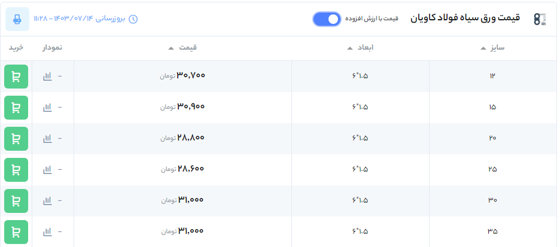Image resolution: width=560 pixels, height=247 pixels.
Task: View the price chart for size 30
Action: (x=47, y=200)
